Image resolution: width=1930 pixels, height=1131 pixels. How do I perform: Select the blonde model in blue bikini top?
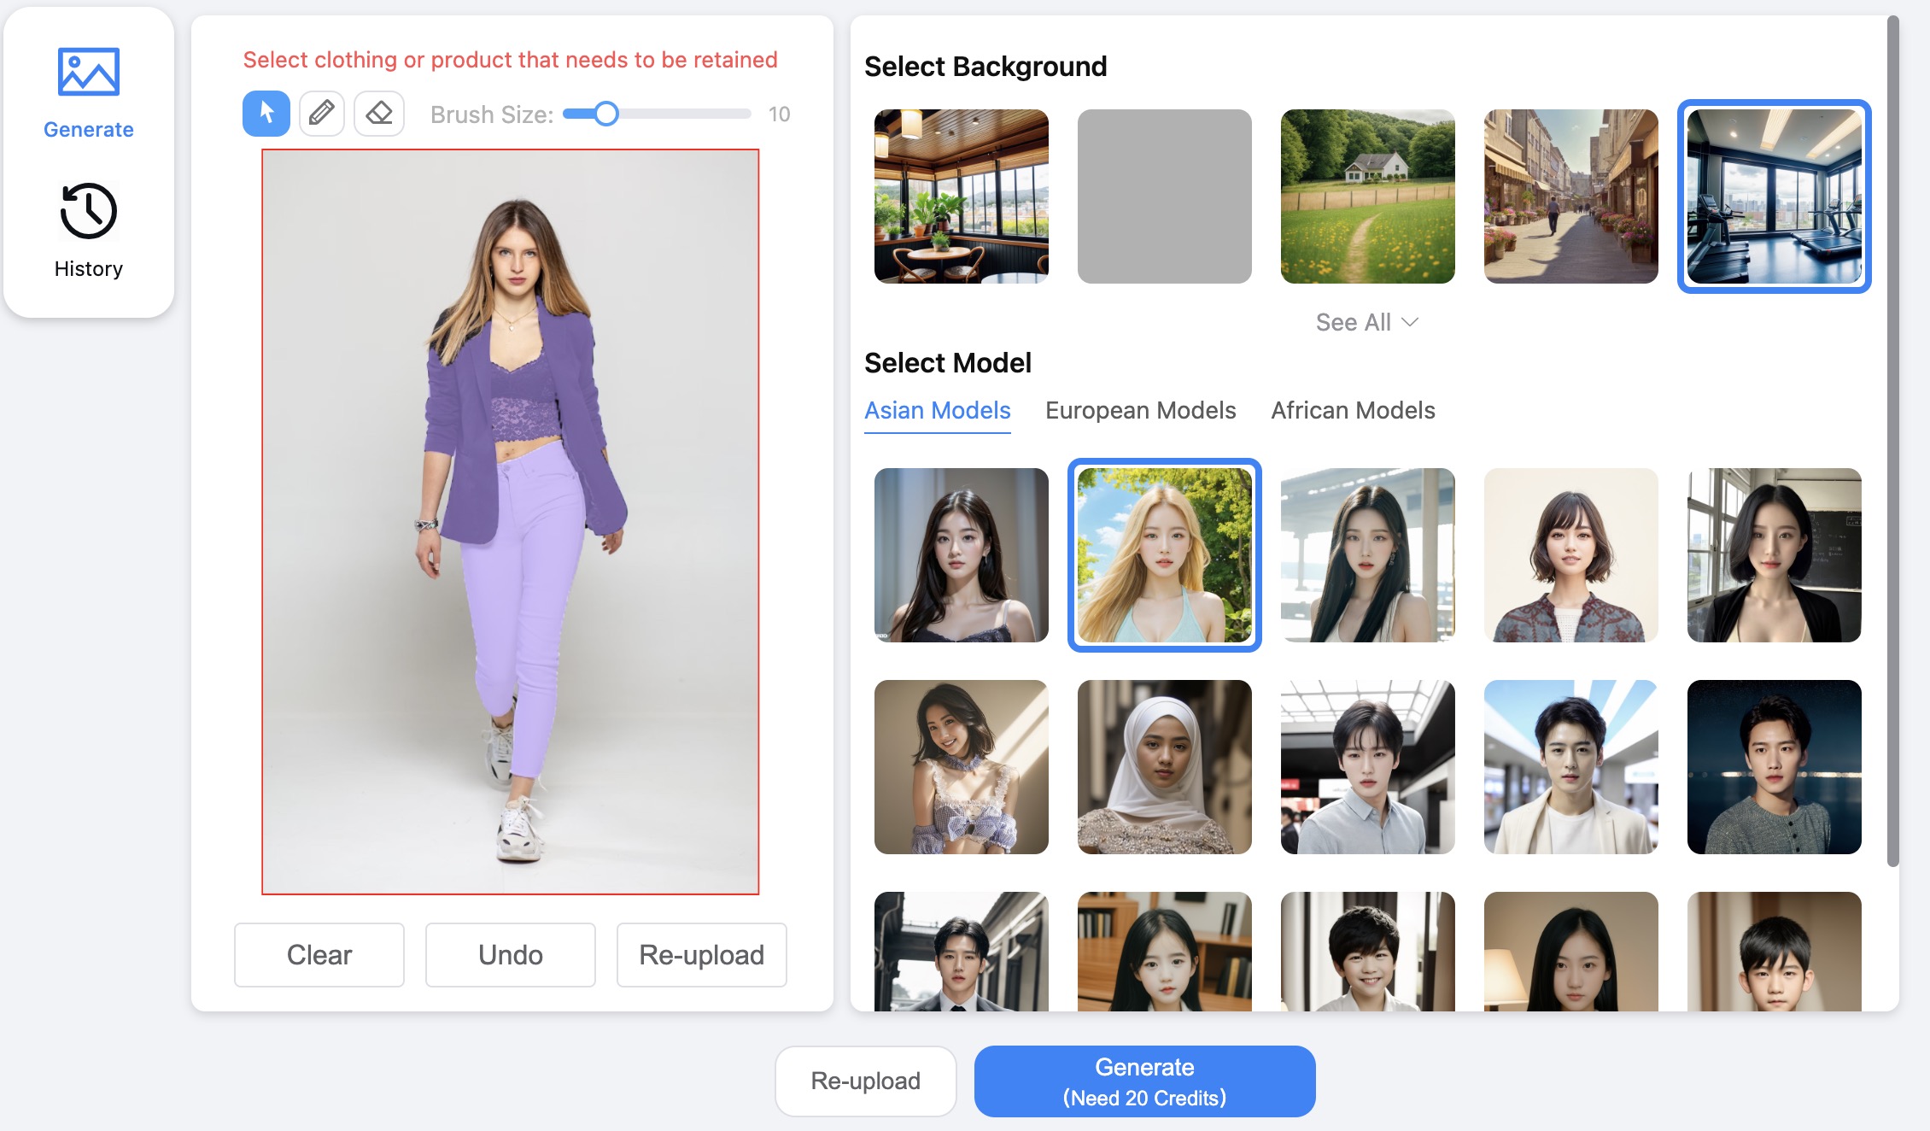coord(1165,555)
